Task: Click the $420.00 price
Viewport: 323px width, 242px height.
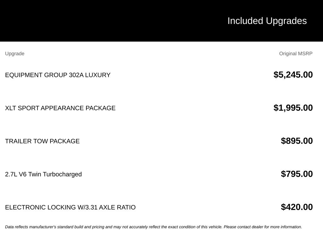Action: (x=297, y=207)
